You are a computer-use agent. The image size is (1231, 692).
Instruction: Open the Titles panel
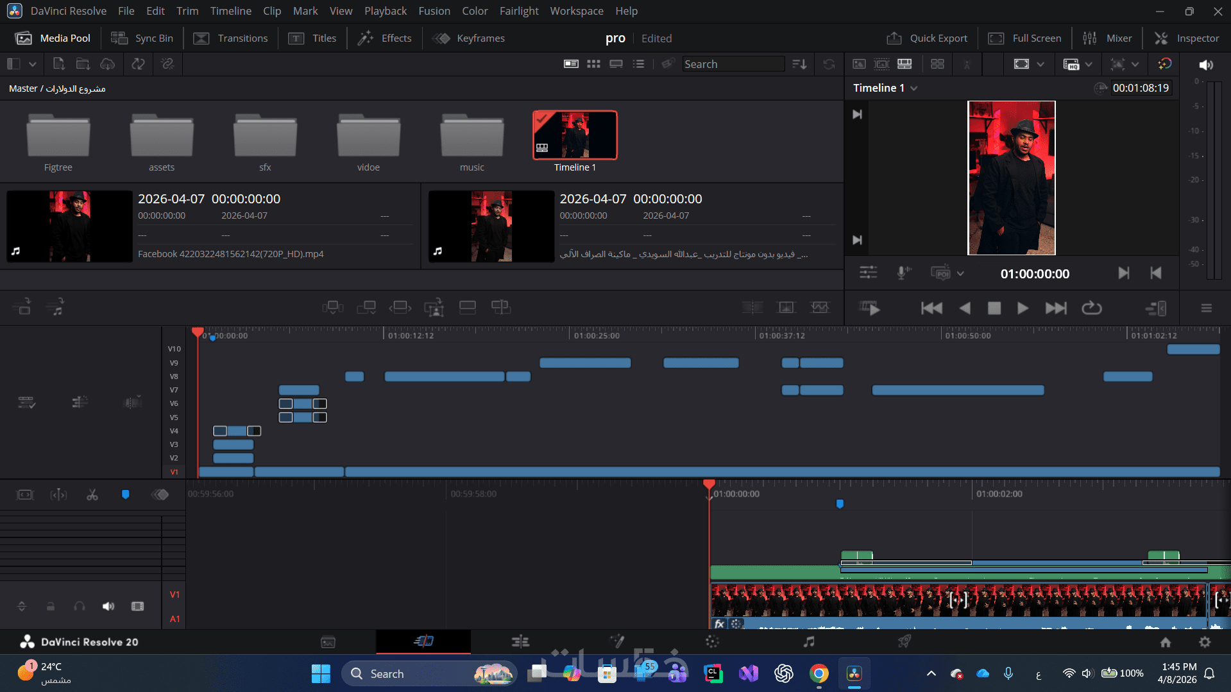312,38
